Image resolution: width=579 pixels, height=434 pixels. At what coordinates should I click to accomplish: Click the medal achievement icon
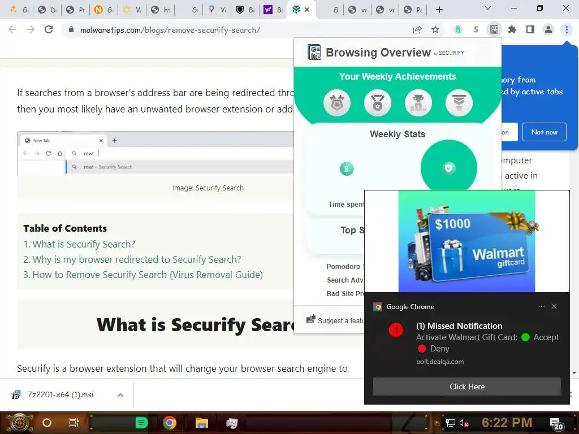pyautogui.click(x=377, y=103)
